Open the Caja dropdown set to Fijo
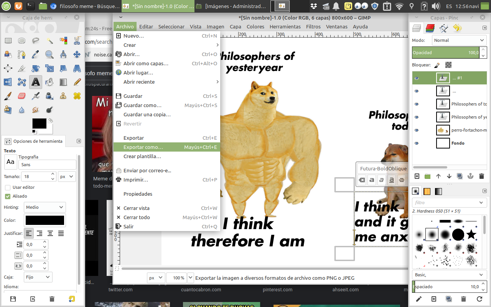Viewport: 491px width, 307px height. click(x=38, y=277)
